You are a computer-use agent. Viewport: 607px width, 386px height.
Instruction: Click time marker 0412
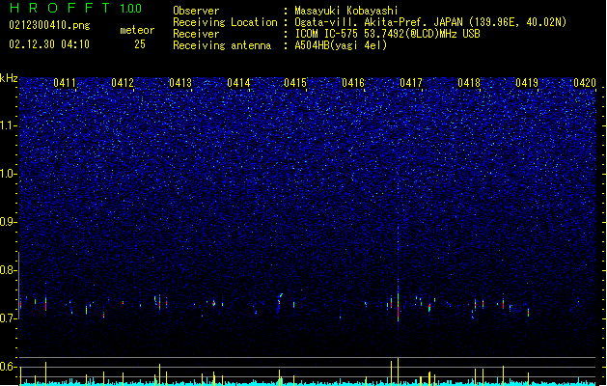coord(123,83)
